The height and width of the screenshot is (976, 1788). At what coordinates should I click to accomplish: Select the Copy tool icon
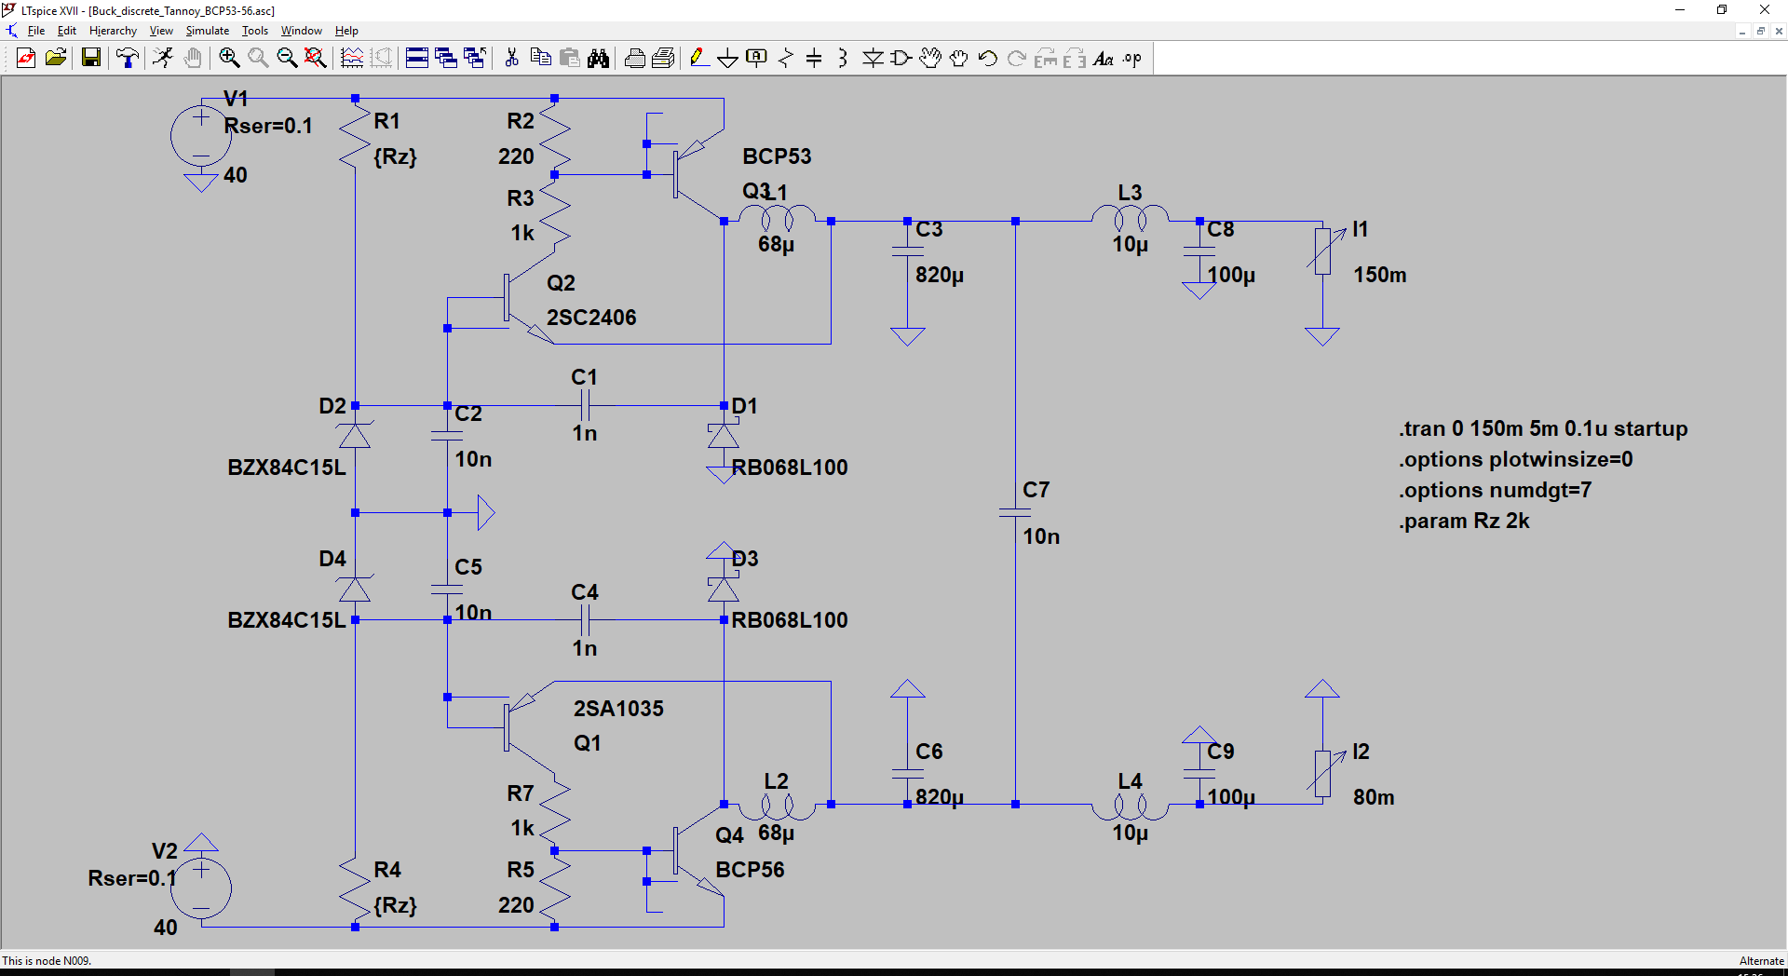click(540, 59)
